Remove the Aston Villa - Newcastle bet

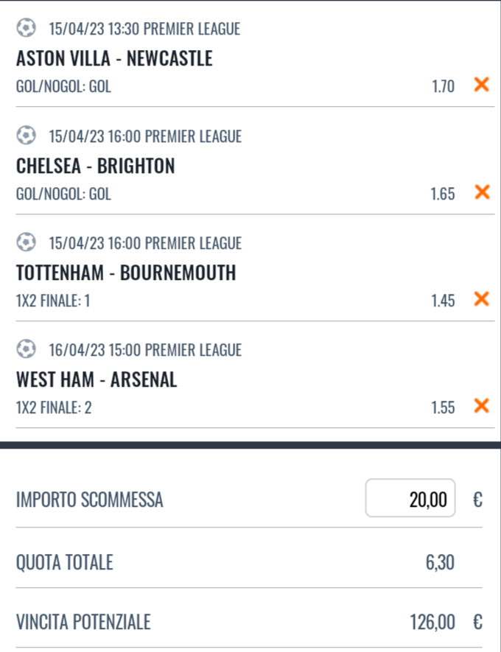[481, 85]
